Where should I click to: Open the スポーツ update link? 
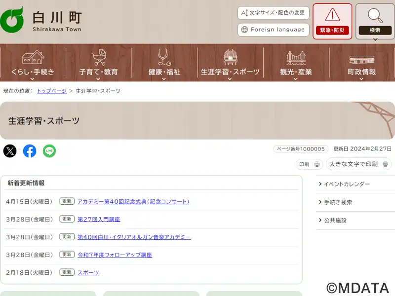(x=88, y=273)
